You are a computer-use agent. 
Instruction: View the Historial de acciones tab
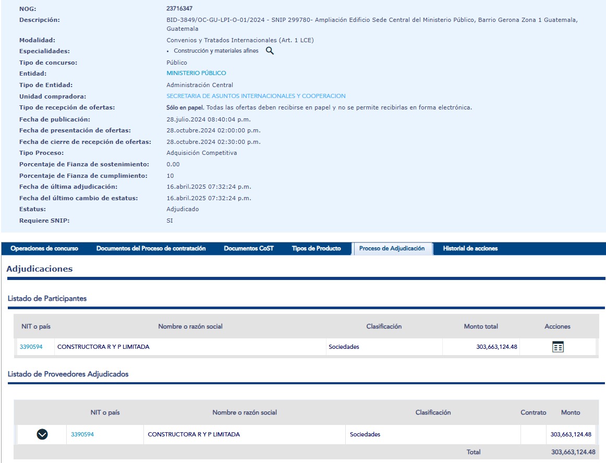point(470,249)
